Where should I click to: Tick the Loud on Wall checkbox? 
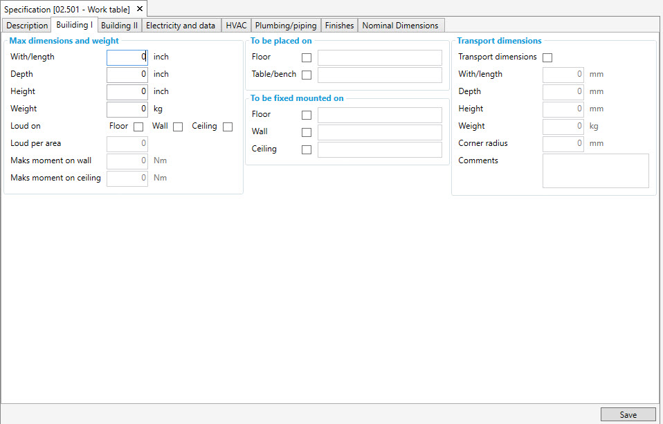(x=178, y=127)
